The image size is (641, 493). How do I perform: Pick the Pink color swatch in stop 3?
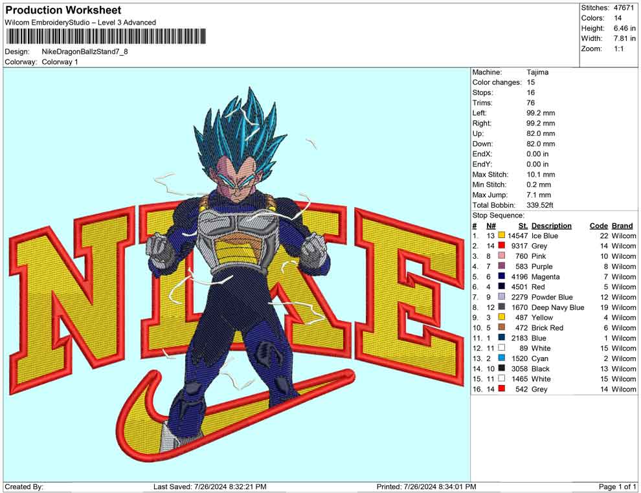[502, 256]
